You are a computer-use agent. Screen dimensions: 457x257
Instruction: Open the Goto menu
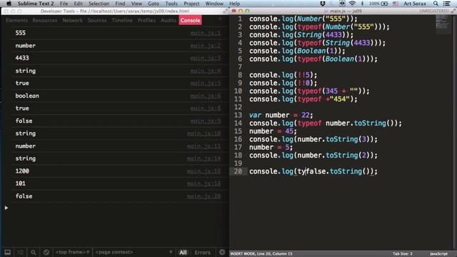click(x=154, y=4)
